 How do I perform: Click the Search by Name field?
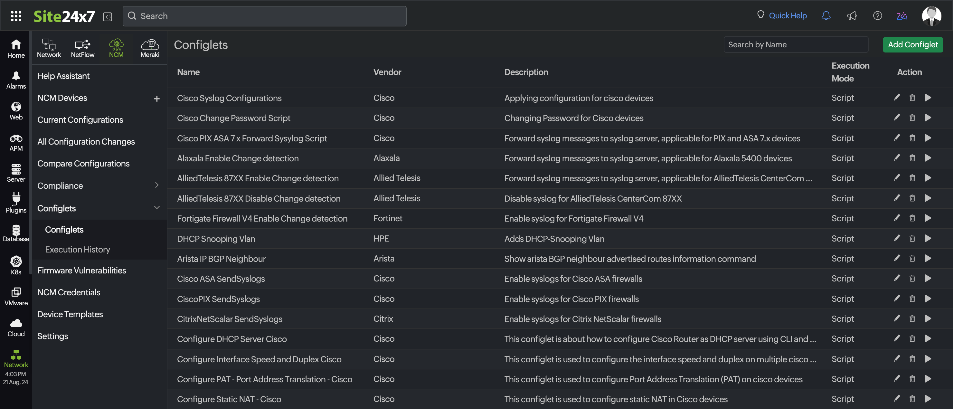795,44
